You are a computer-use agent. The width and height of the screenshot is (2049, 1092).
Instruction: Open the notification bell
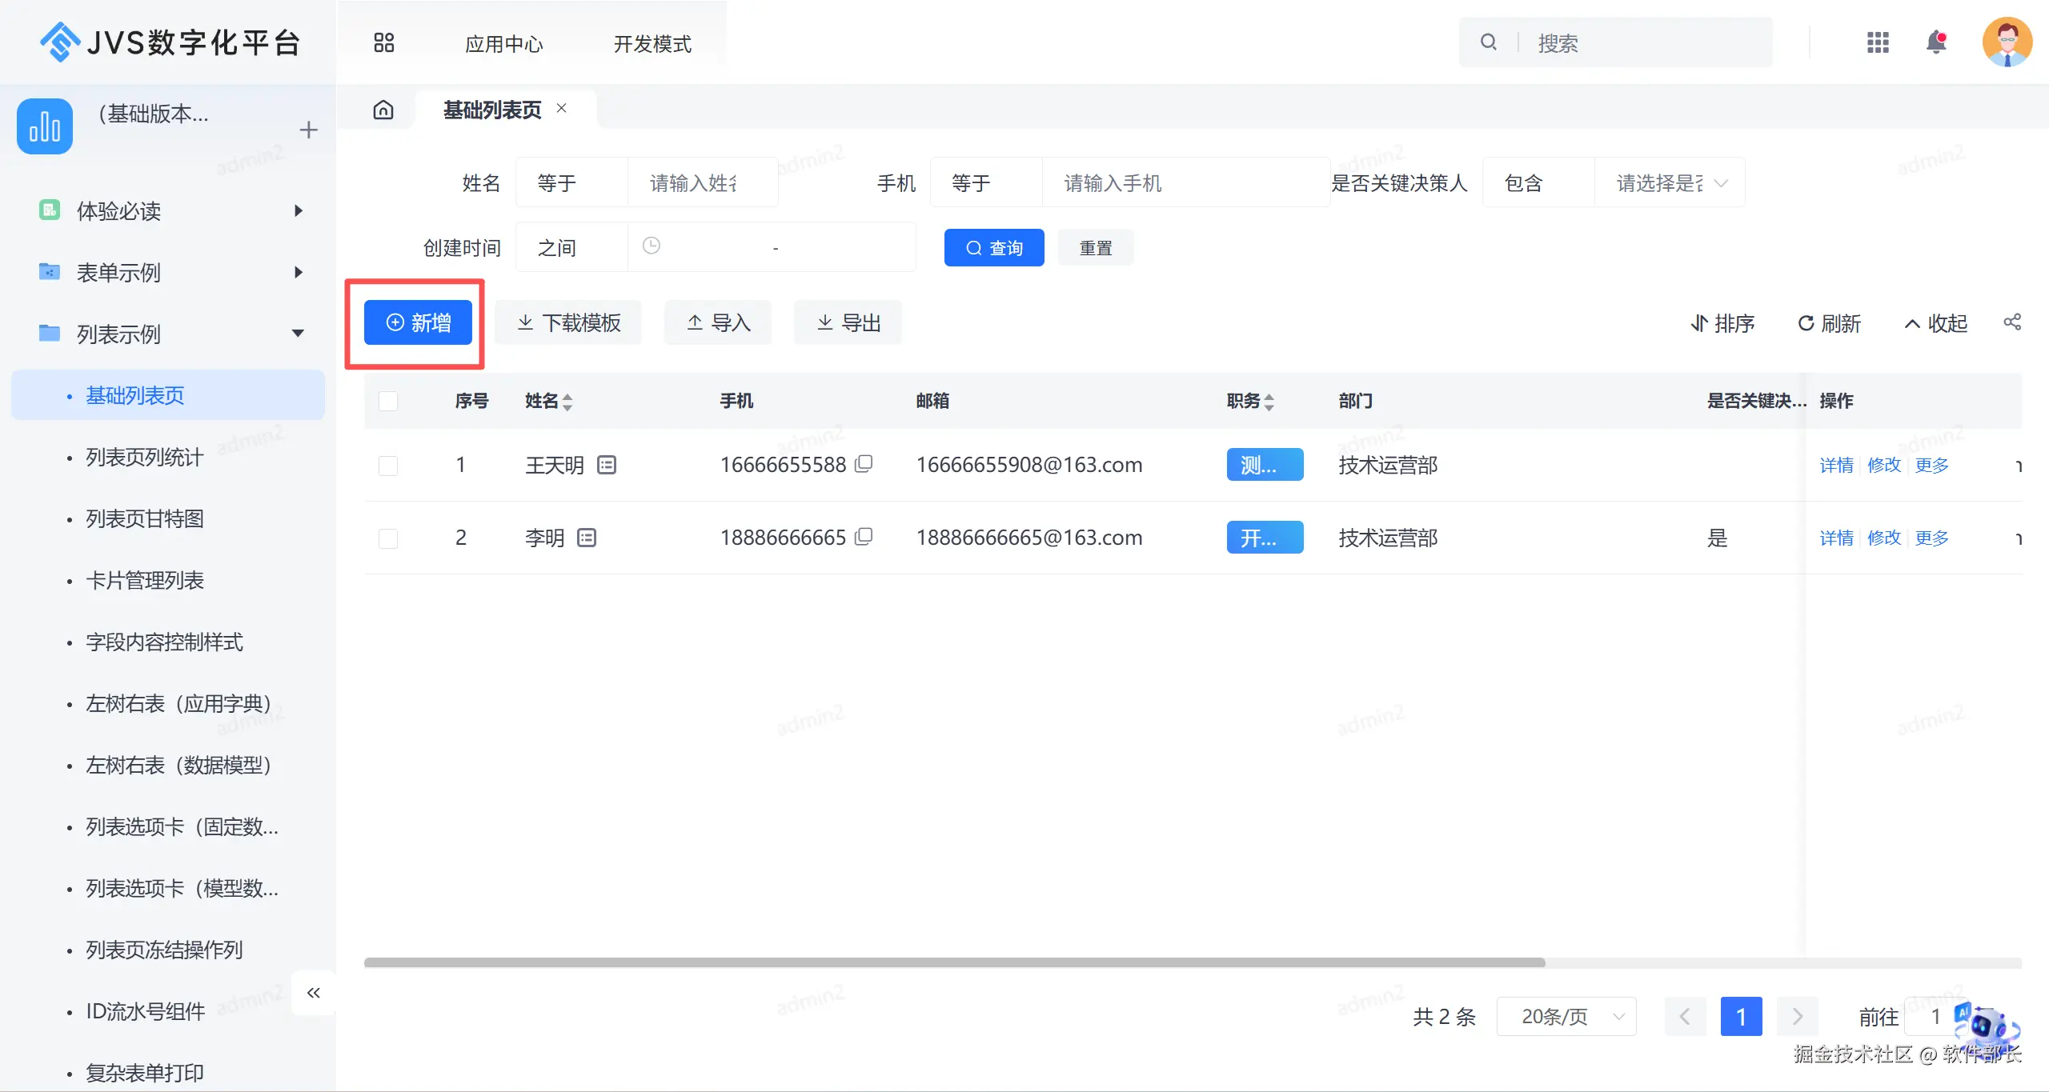click(x=1935, y=42)
